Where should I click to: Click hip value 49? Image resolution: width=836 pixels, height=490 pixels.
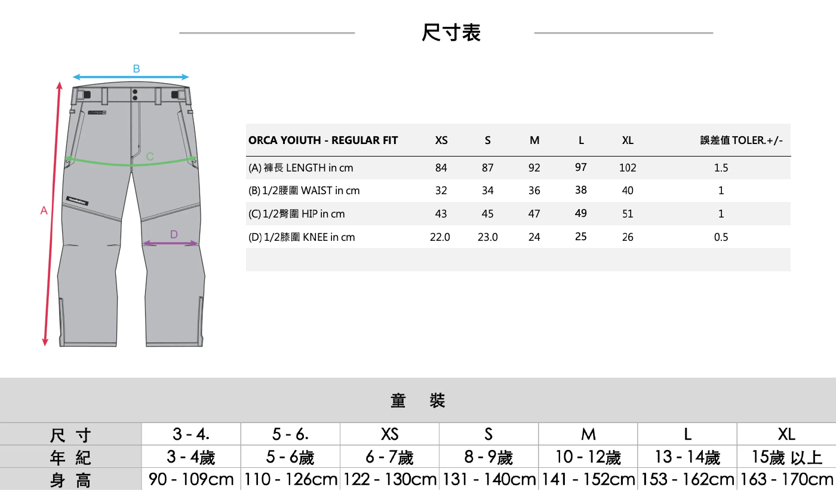point(581,213)
